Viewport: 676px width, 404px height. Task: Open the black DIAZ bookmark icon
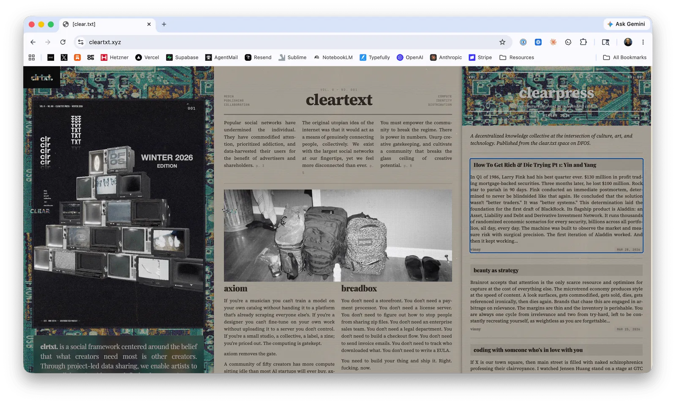51,57
